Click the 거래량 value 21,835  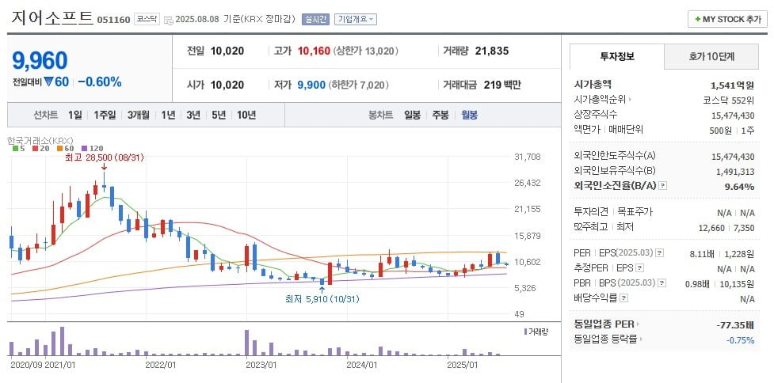click(x=492, y=51)
